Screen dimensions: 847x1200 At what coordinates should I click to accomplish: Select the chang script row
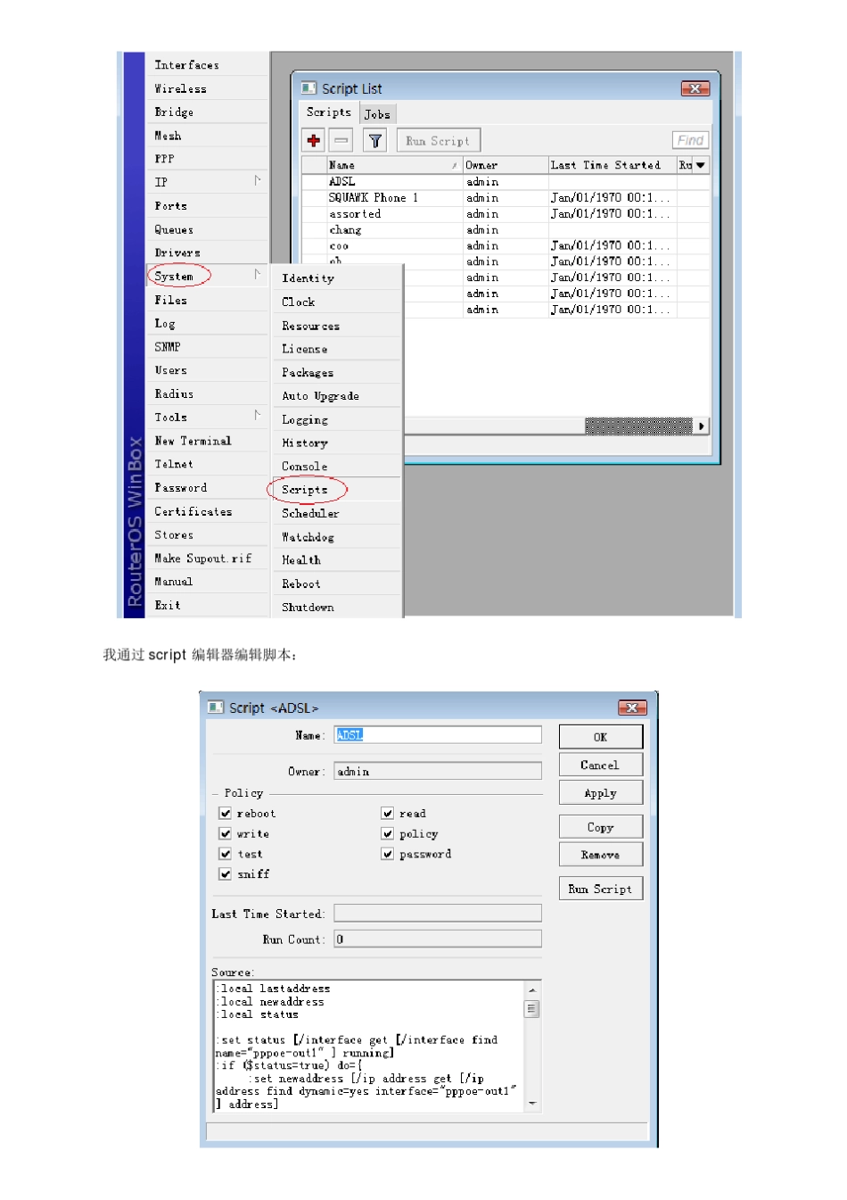(506, 229)
